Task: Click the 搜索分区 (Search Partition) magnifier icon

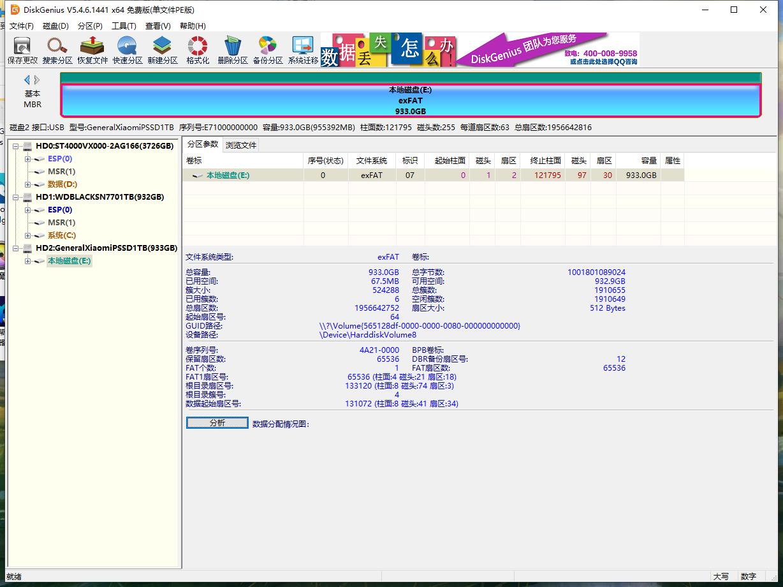Action: 57,50
